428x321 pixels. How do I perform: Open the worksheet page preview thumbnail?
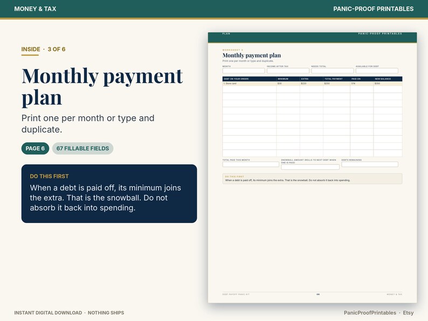pyautogui.click(x=312, y=168)
